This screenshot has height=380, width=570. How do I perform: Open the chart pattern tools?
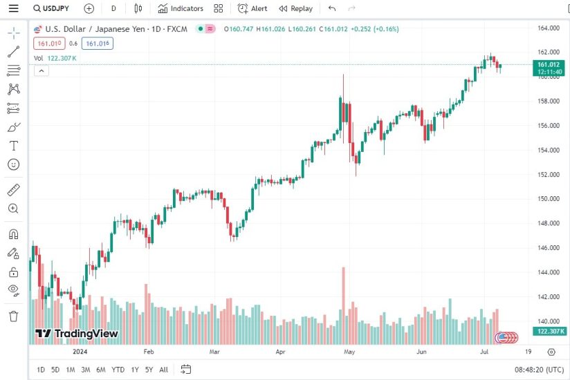click(13, 89)
